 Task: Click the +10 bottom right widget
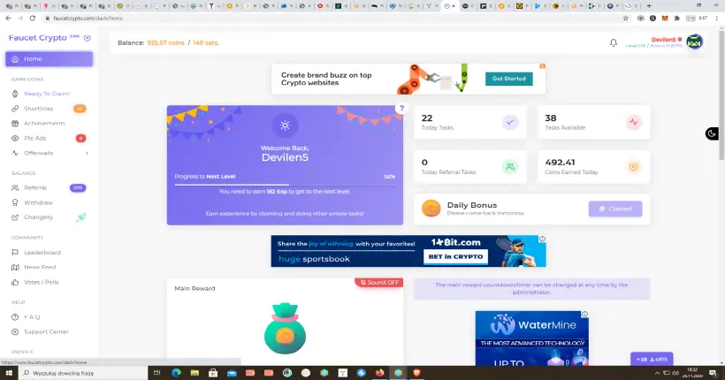(652, 359)
